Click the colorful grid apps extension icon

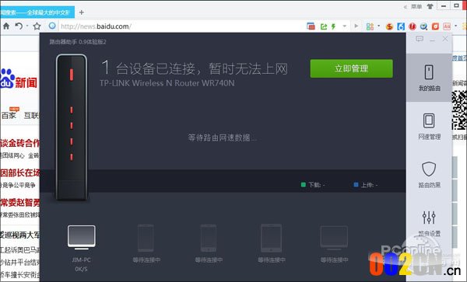click(x=370, y=26)
